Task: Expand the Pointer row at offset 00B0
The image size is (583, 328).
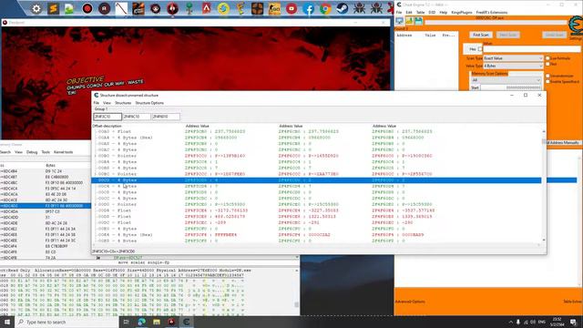Action: click(96, 156)
